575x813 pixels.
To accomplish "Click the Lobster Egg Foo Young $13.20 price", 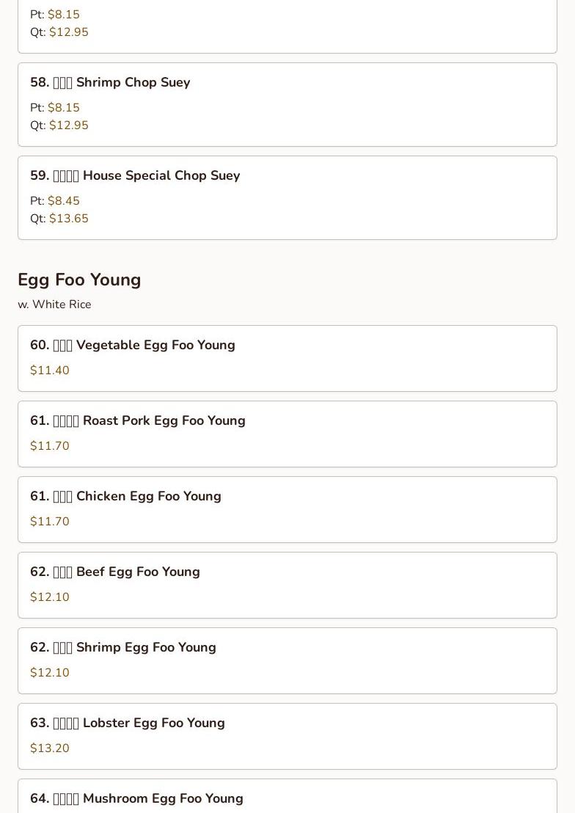I will coord(50,748).
